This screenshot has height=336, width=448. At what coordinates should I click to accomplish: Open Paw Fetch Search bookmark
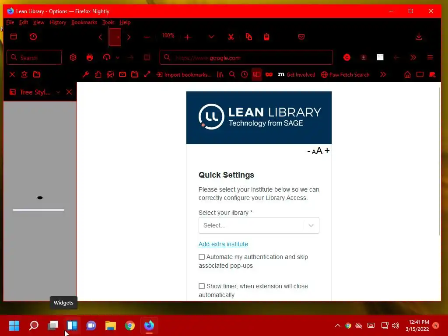point(345,74)
